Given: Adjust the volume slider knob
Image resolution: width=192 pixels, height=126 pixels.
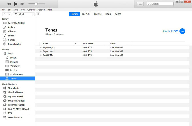Looking at the screenshot, I should coord(36,4).
